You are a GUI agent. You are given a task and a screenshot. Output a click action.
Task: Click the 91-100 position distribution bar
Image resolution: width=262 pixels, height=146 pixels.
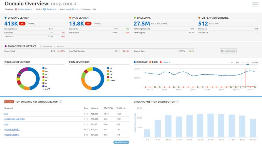click(253, 128)
